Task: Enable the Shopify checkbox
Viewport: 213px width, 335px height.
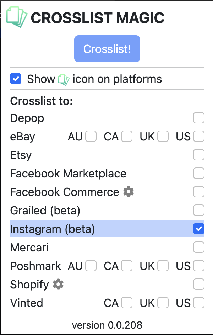Action: click(198, 284)
